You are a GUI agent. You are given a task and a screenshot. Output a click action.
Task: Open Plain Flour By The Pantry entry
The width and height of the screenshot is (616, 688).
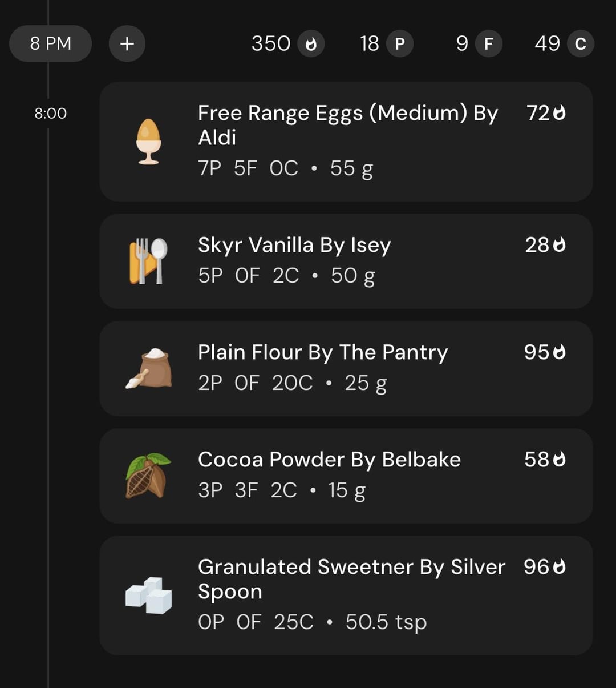click(346, 368)
